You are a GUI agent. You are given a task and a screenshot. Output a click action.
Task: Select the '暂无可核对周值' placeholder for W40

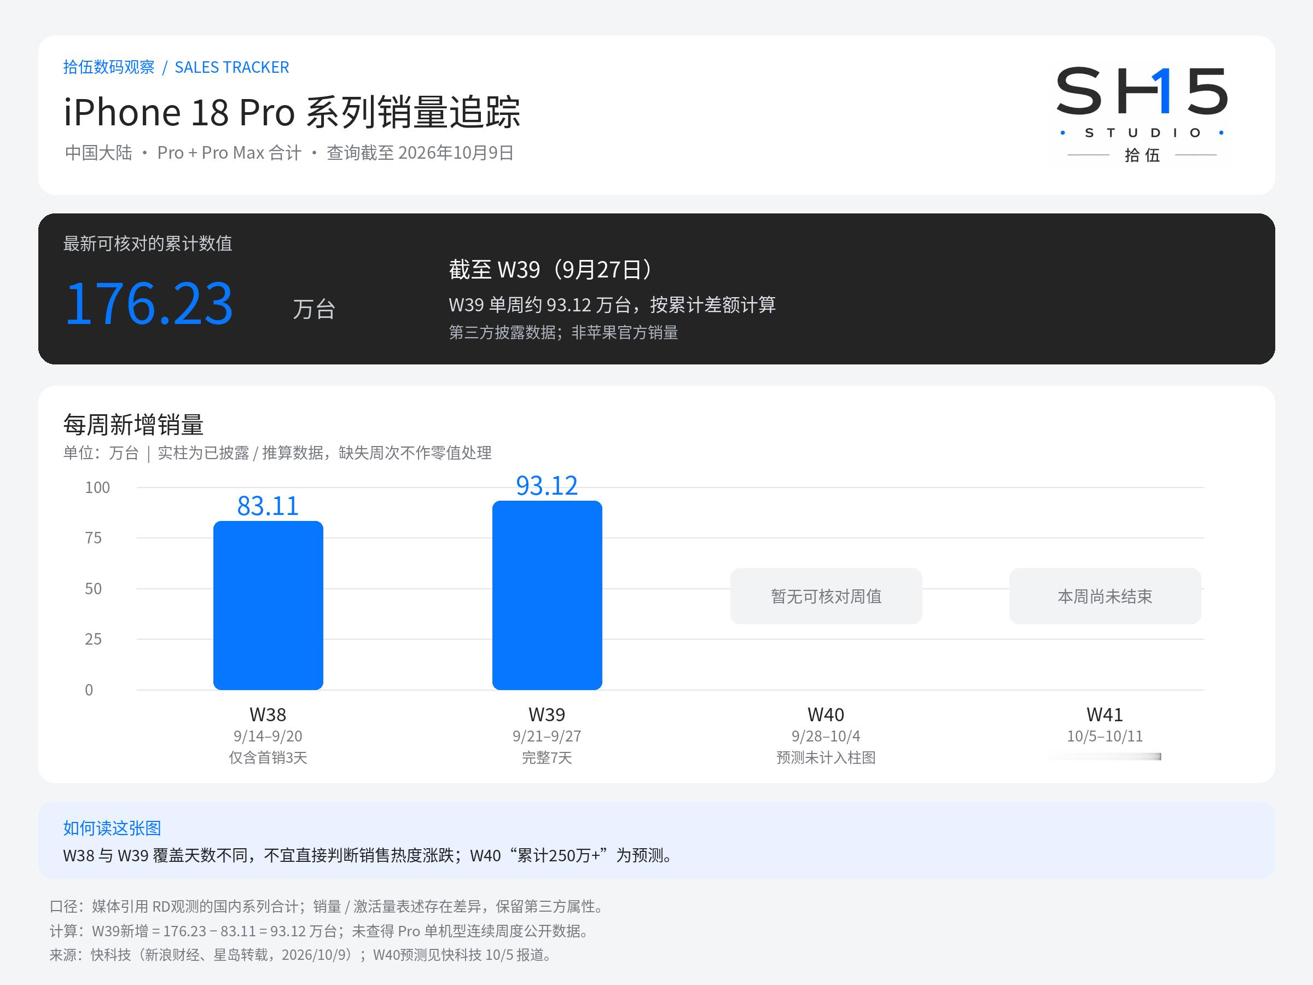[x=826, y=596]
